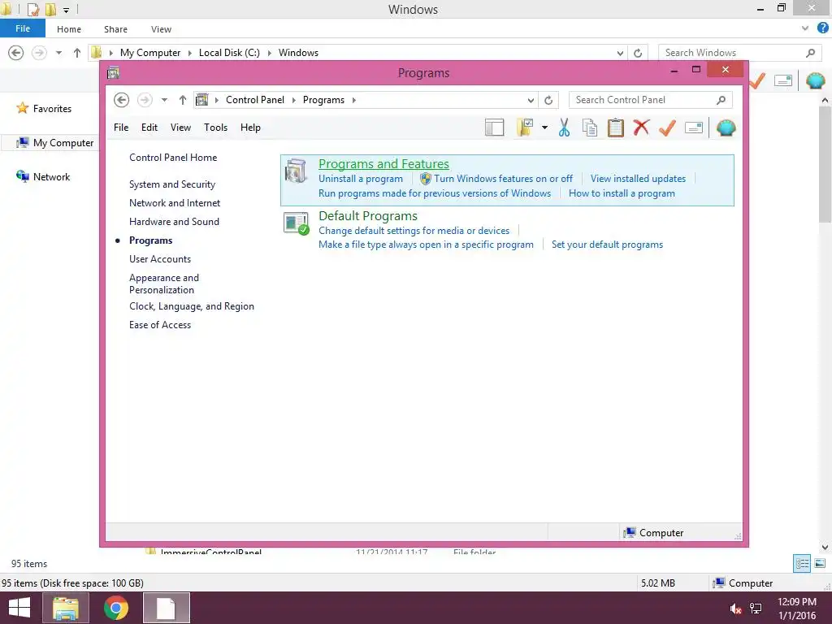Click Set your default programs link
This screenshot has height=624, width=832.
607,245
